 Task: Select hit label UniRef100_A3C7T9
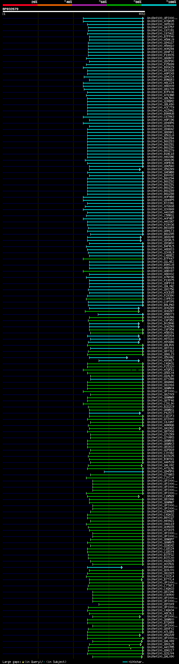[161, 108]
